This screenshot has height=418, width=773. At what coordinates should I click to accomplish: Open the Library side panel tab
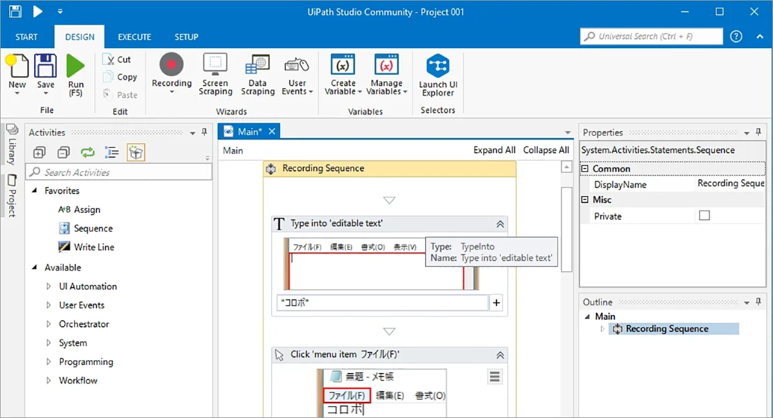pyautogui.click(x=12, y=145)
